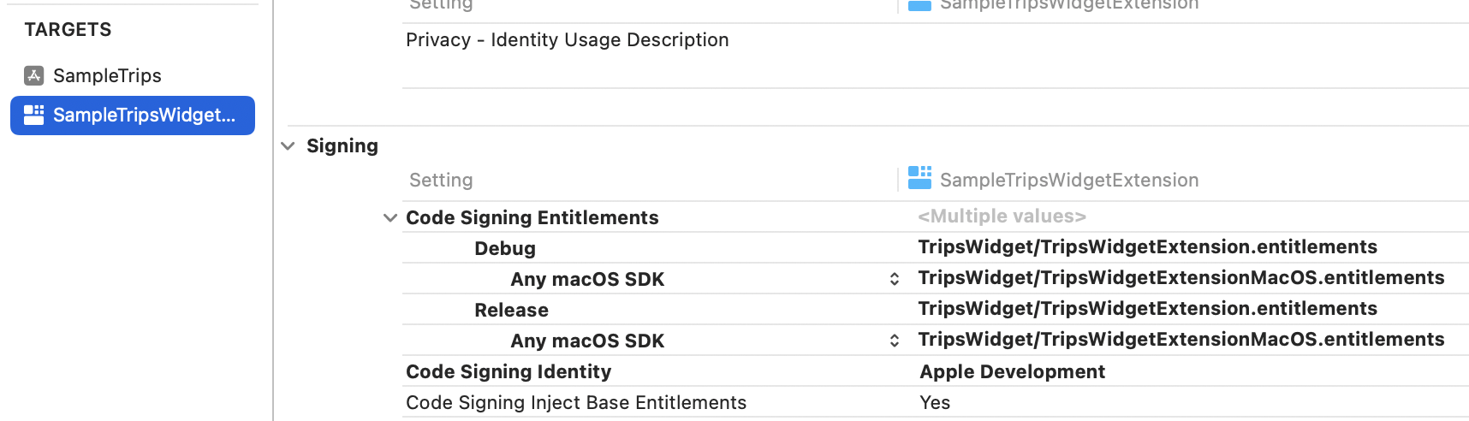This screenshot has width=1469, height=421.
Task: Edit Debug TripsWidgetExtension.entitlements value
Action: (x=1147, y=247)
